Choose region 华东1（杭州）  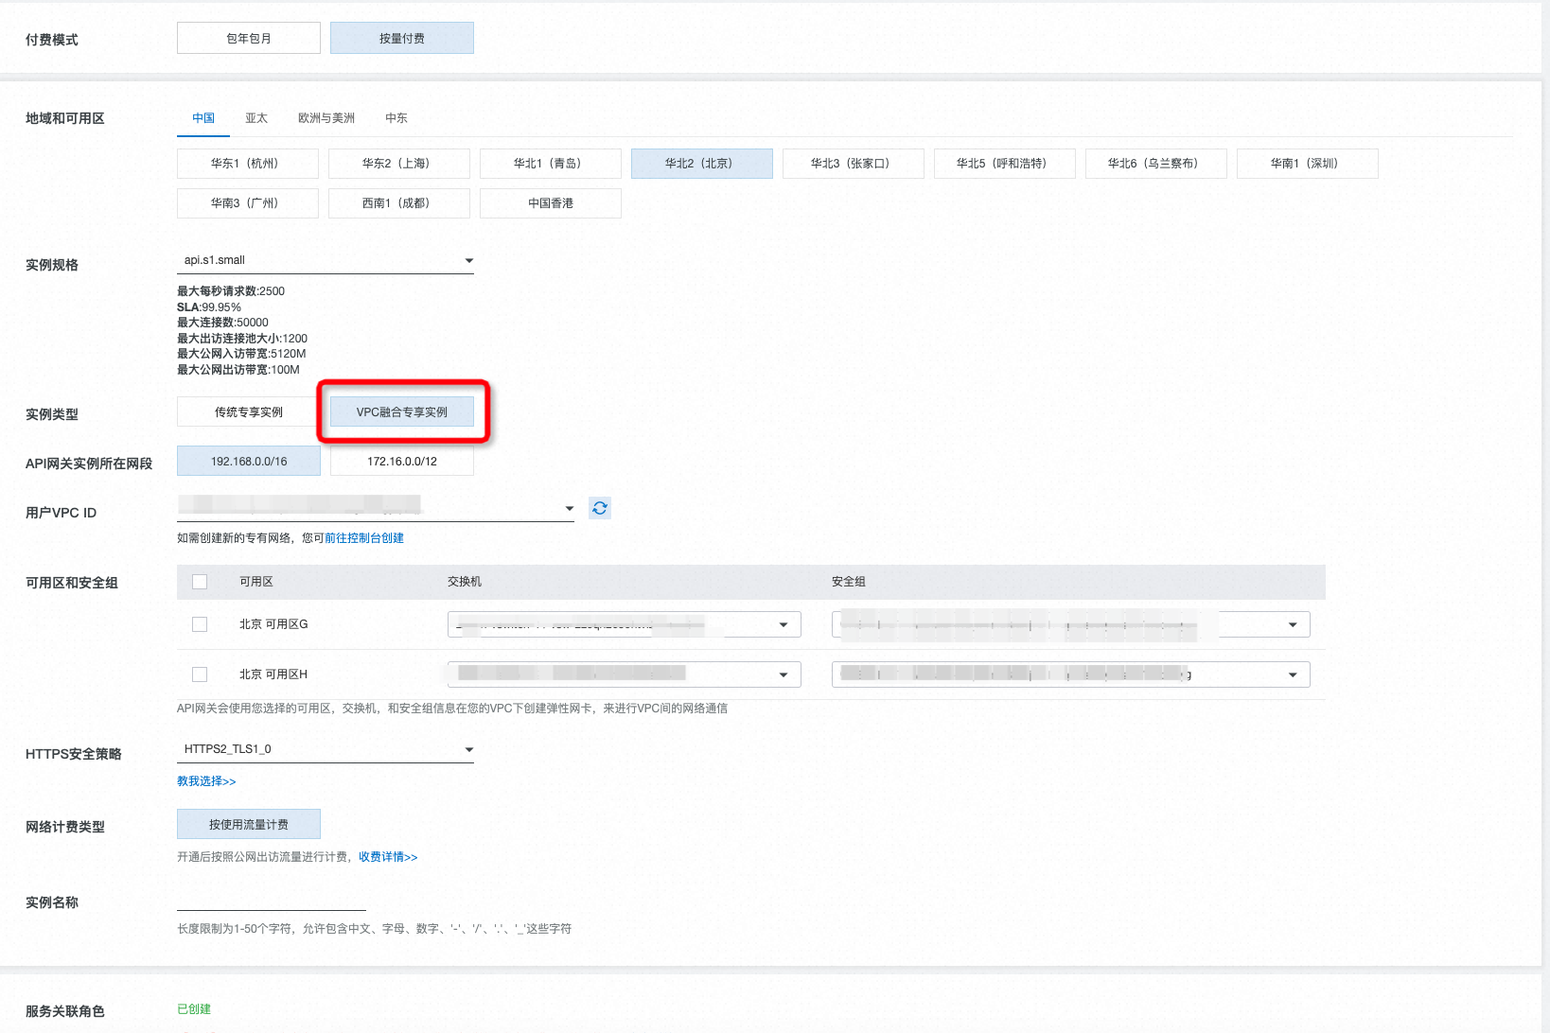click(x=248, y=164)
